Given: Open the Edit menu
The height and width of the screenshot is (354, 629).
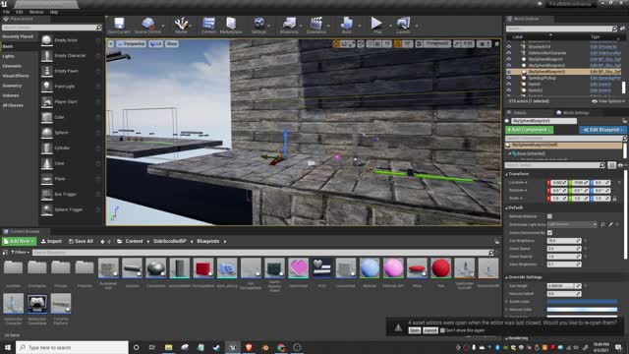Looking at the screenshot, I should 20,12.
